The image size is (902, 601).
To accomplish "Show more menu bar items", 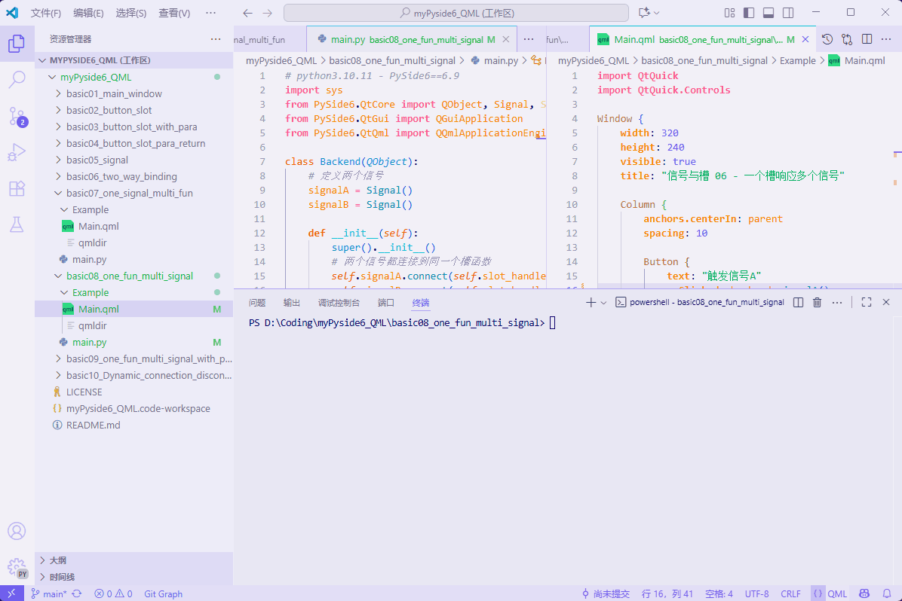I will tap(211, 13).
